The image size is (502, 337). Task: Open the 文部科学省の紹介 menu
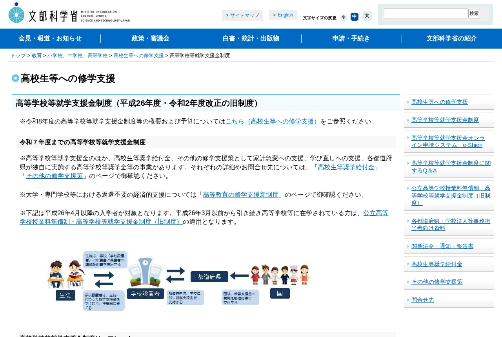point(452,38)
